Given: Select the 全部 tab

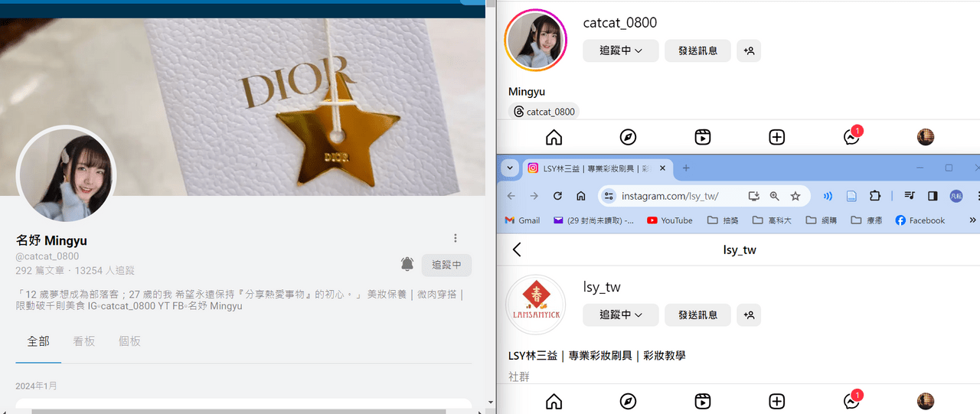Looking at the screenshot, I should coord(38,341).
